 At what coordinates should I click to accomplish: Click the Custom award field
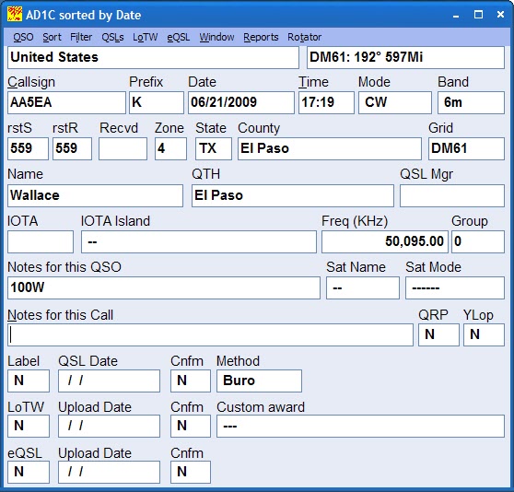point(360,426)
